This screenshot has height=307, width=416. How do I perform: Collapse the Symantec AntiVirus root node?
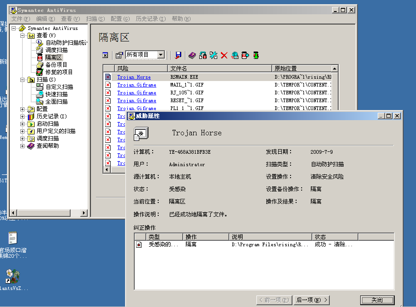point(13,28)
